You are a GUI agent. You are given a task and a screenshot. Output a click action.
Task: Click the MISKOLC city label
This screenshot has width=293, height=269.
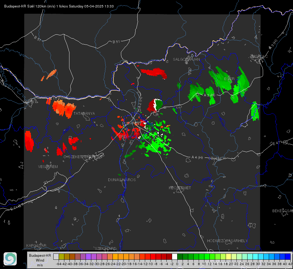259,56
